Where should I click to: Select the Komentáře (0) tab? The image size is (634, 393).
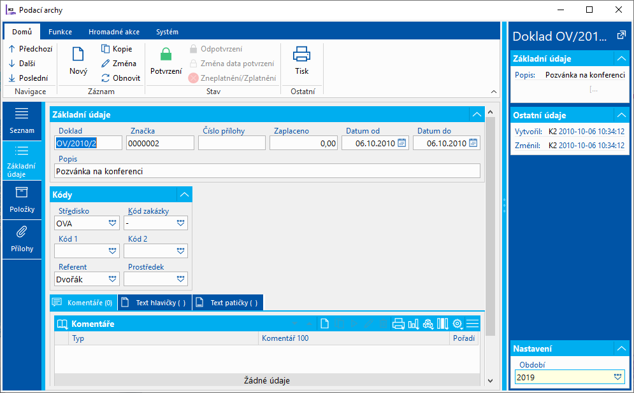(83, 303)
